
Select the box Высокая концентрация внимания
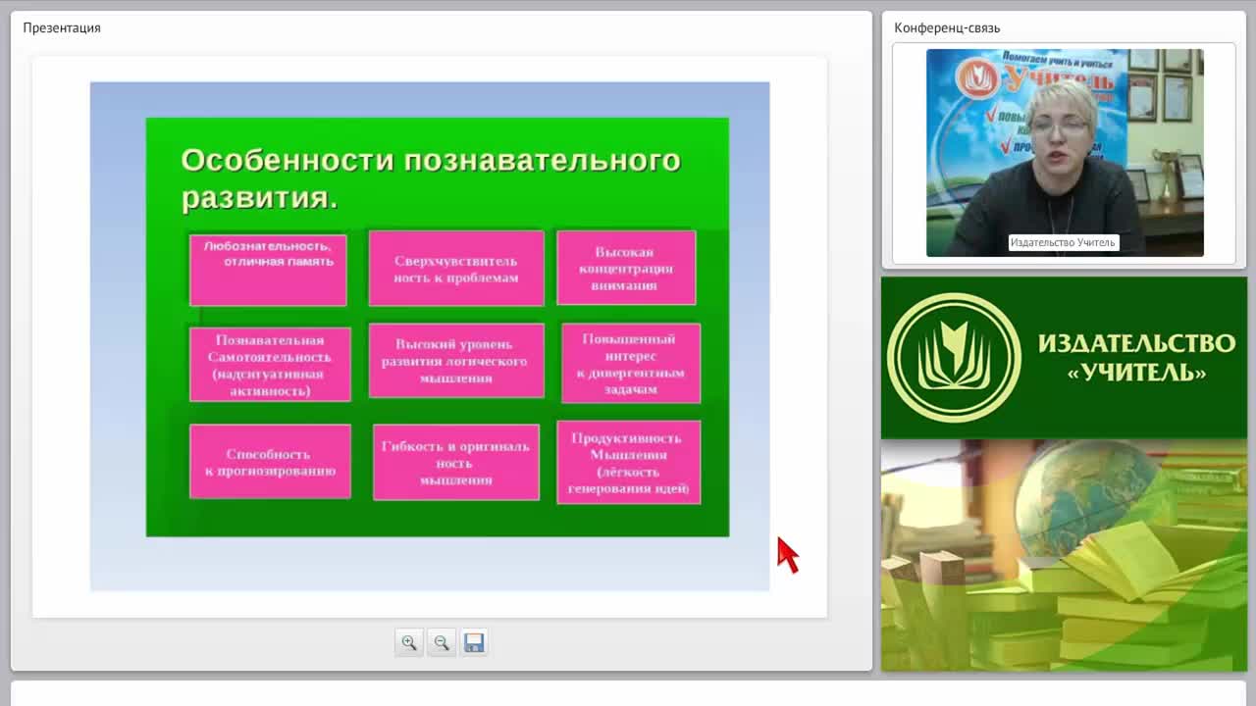[x=626, y=268]
